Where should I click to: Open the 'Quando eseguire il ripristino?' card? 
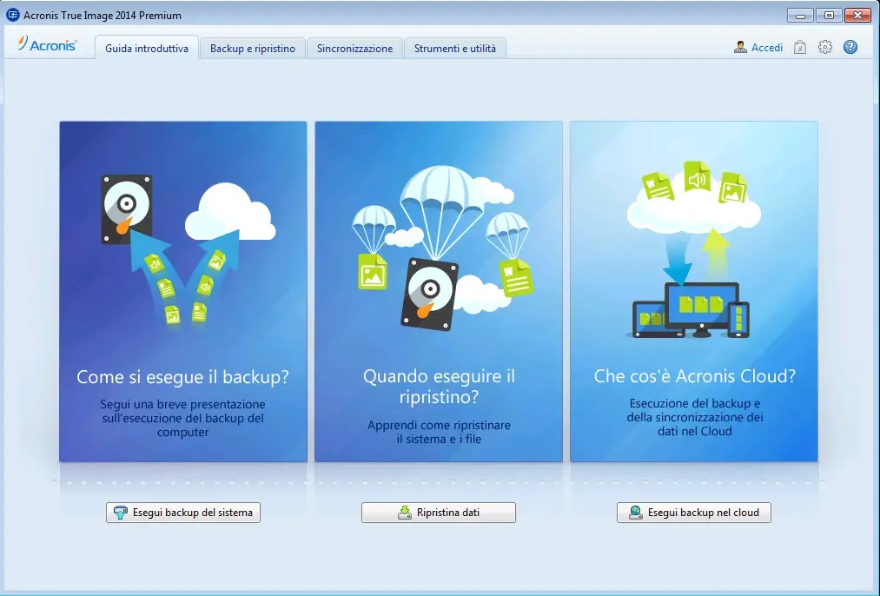[439, 291]
